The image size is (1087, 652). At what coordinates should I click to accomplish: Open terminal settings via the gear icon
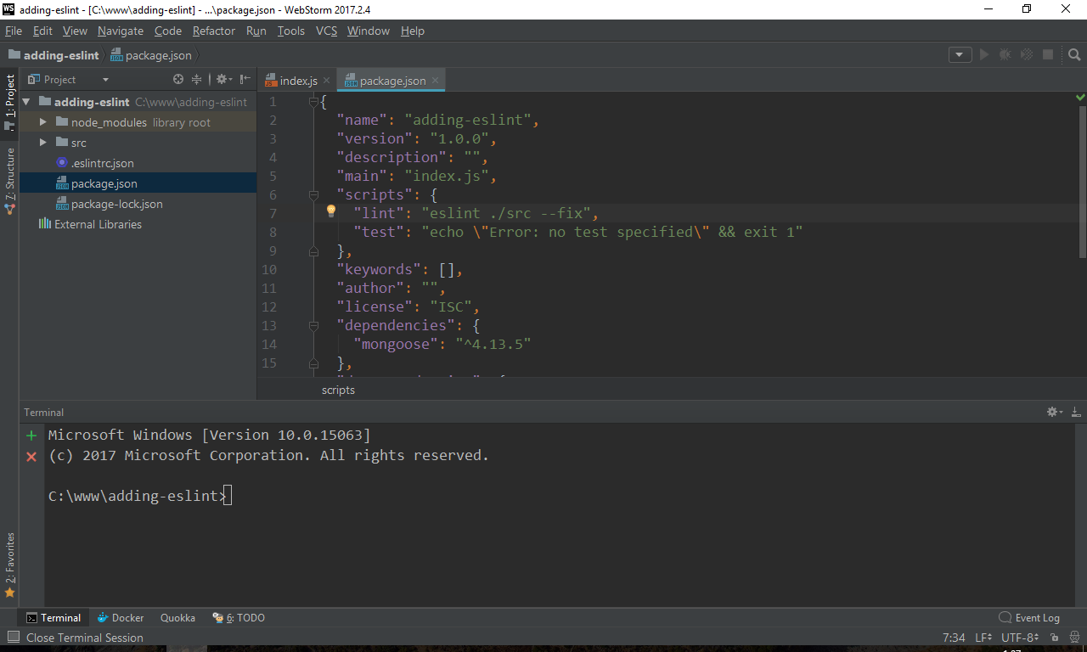tap(1052, 412)
